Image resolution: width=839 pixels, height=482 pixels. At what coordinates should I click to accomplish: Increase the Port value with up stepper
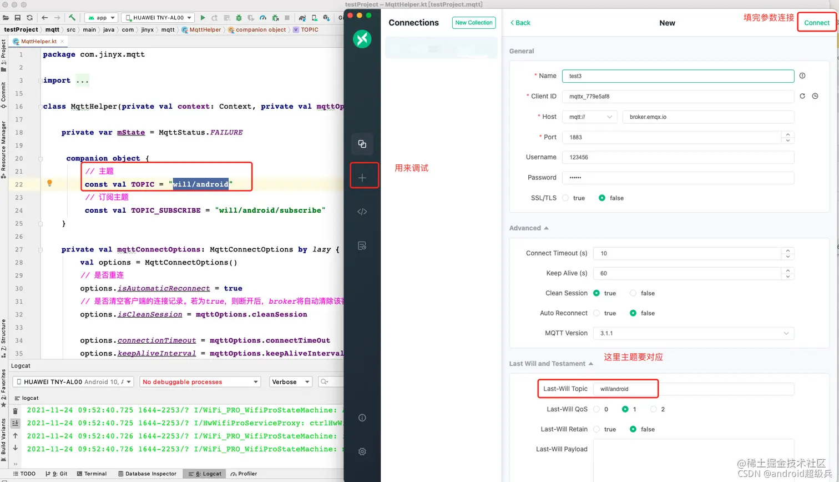[788, 134]
